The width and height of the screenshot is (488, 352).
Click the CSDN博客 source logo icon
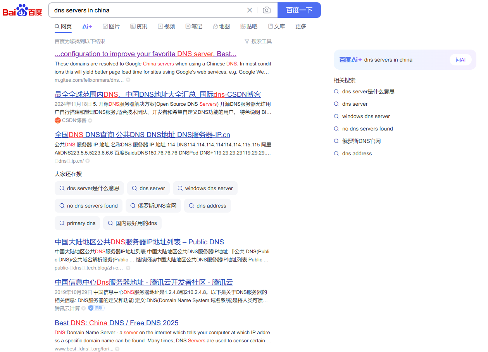click(58, 120)
